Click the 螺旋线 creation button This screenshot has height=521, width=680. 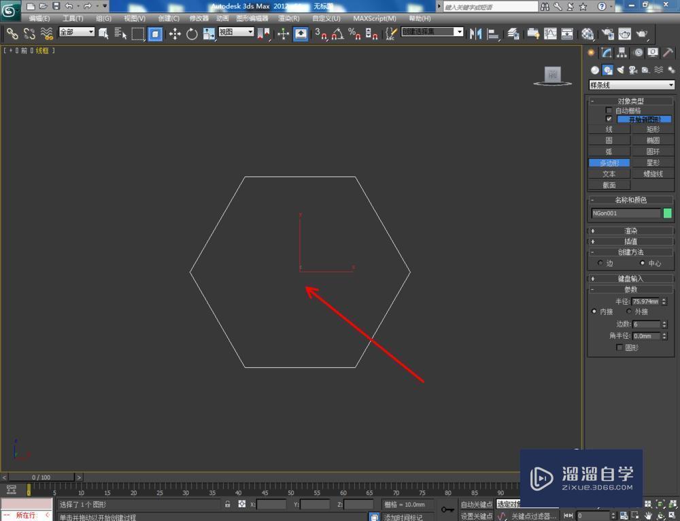[x=653, y=173]
